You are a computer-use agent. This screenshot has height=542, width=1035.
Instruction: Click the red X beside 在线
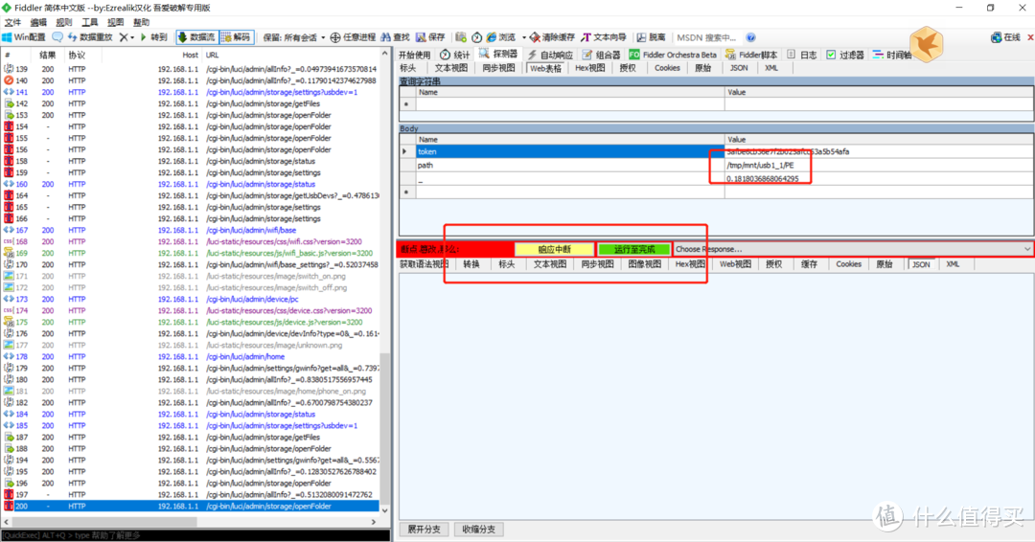1029,37
